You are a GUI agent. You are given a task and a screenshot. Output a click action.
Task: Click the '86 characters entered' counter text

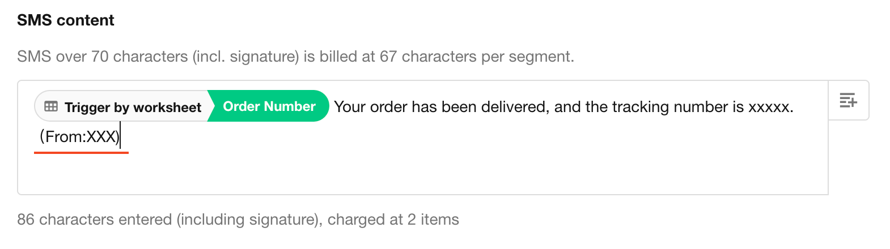click(94, 220)
